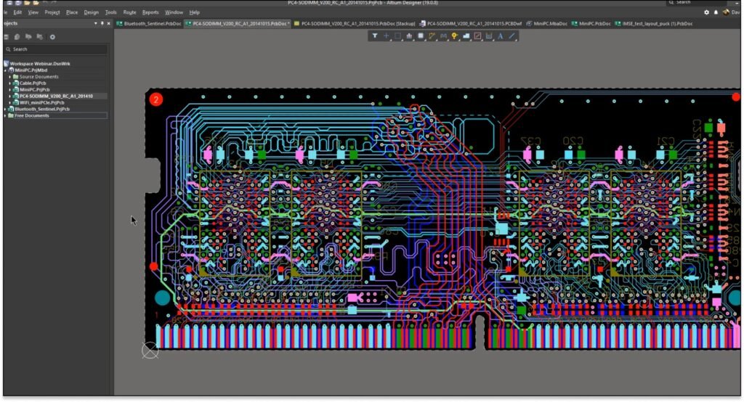Select Free Documents in the project tree
The width and height of the screenshot is (744, 402).
click(x=32, y=115)
